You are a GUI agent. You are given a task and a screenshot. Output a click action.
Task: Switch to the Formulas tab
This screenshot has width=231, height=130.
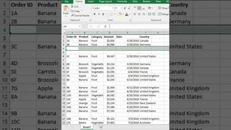[x=122, y=1]
